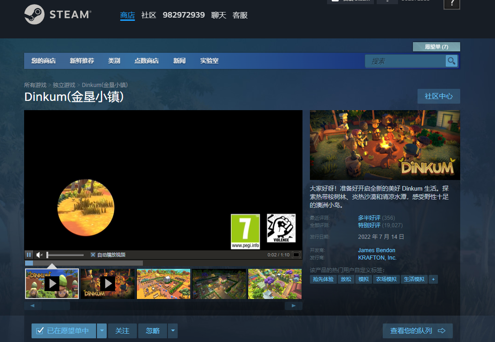The image size is (495, 342).
Task: Open the 多半好评 recent reviews link
Action: (369, 218)
